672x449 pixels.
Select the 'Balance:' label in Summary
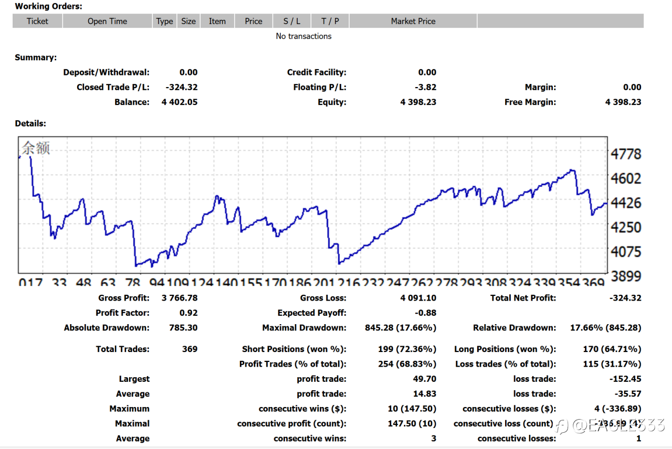pyautogui.click(x=132, y=102)
